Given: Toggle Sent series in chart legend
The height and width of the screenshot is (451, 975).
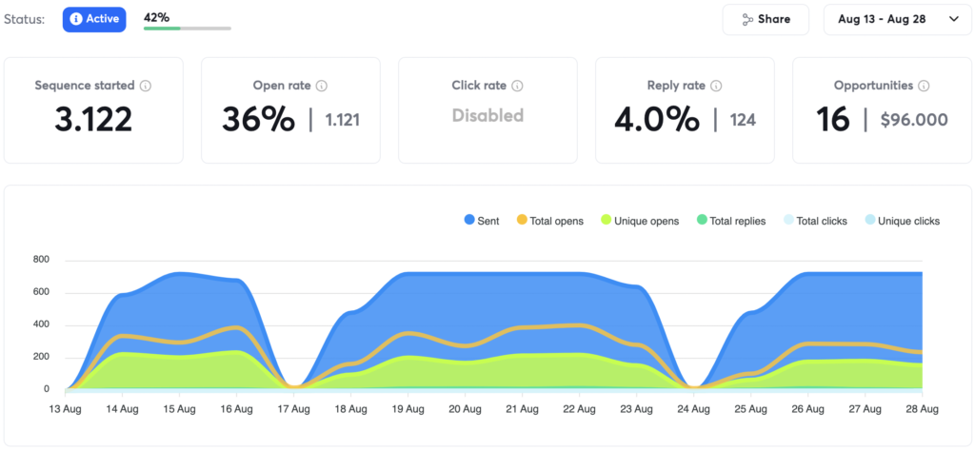Looking at the screenshot, I should click(x=482, y=221).
